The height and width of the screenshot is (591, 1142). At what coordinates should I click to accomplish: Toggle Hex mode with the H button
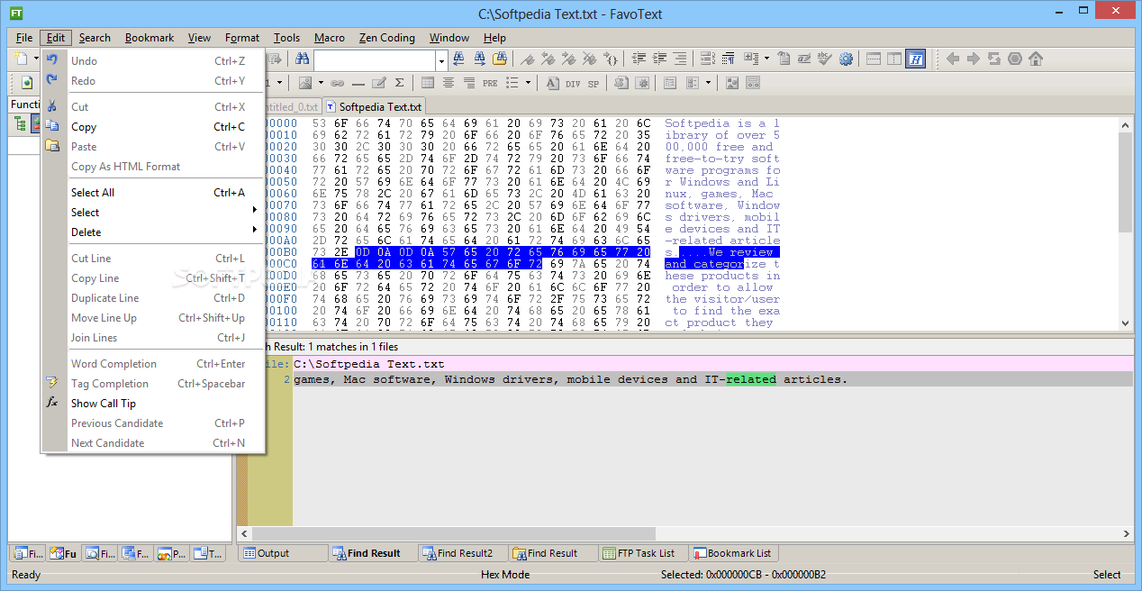915,59
